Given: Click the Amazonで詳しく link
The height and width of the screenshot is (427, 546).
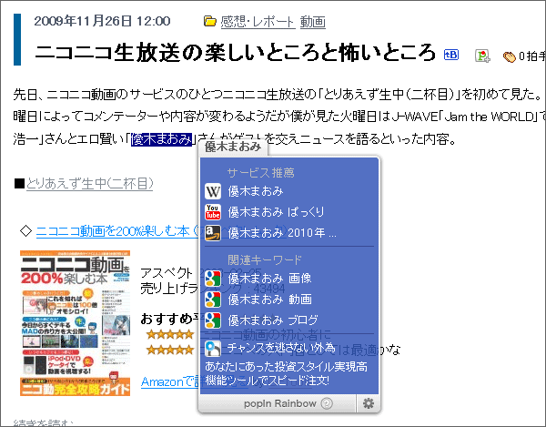Looking at the screenshot, I should click(171, 382).
